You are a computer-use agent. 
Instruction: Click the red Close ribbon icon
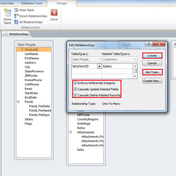tap(54, 13)
